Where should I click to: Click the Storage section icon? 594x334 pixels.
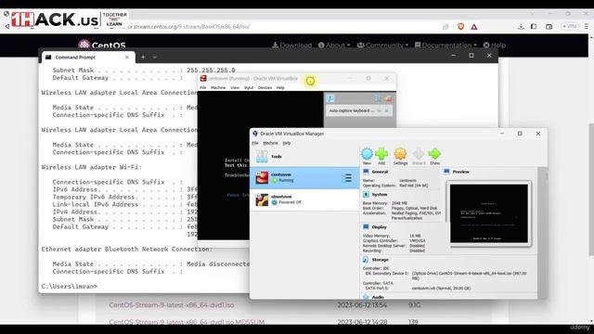[x=366, y=260]
